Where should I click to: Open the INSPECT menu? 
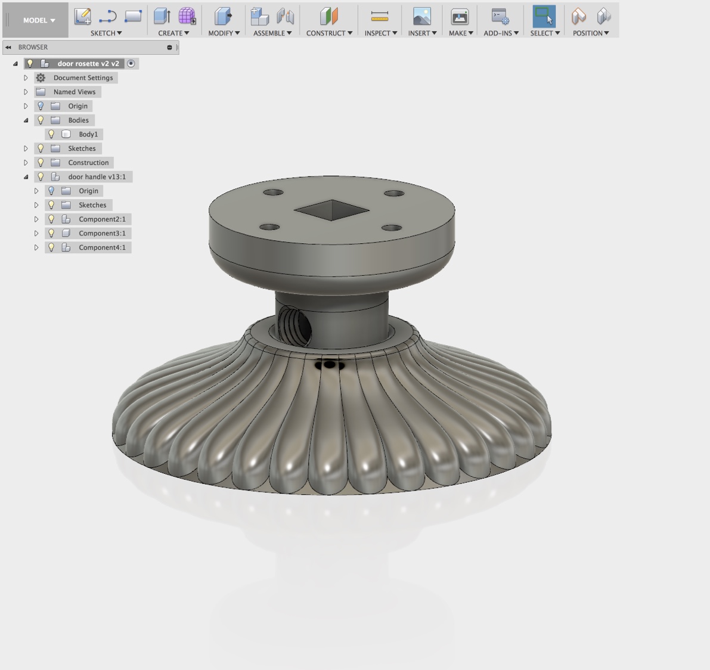(381, 33)
